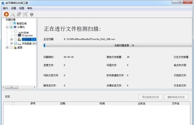Close the scan tool window
This screenshot has width=194, height=125.
click(x=188, y=2)
